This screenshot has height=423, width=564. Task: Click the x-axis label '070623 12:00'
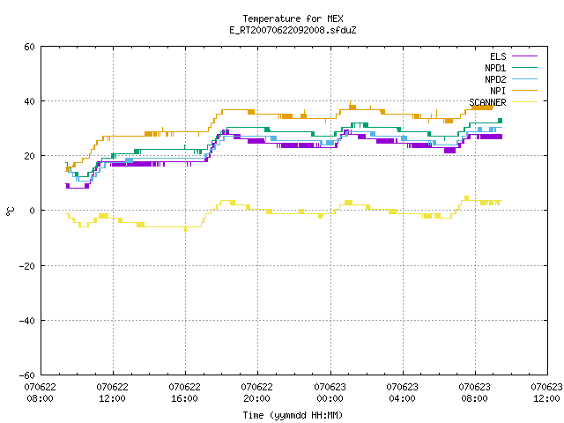[546, 393]
